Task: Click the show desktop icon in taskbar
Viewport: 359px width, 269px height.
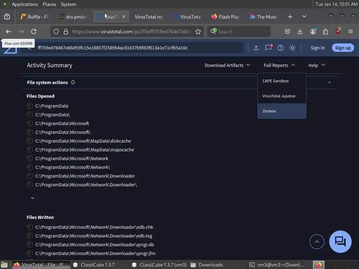Action: pyautogui.click(x=4, y=265)
